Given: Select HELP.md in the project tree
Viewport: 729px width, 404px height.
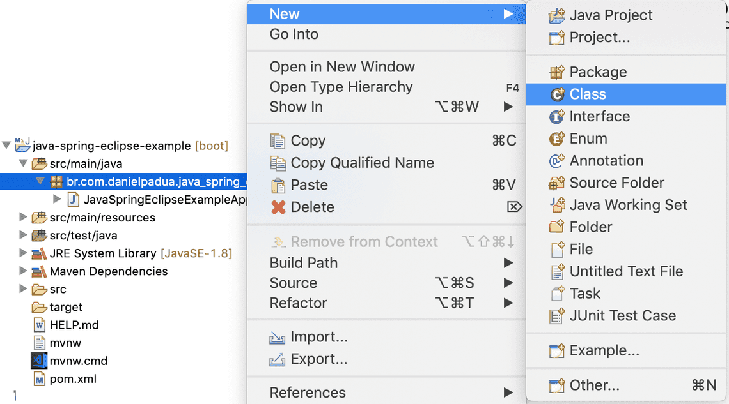Looking at the screenshot, I should [x=74, y=325].
